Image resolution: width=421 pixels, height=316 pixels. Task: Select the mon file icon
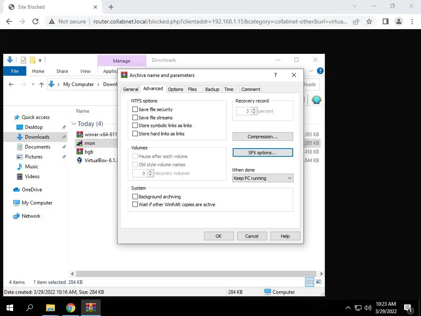point(79,143)
